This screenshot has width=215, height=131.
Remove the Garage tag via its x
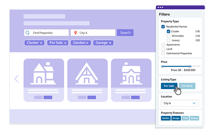[110, 43]
